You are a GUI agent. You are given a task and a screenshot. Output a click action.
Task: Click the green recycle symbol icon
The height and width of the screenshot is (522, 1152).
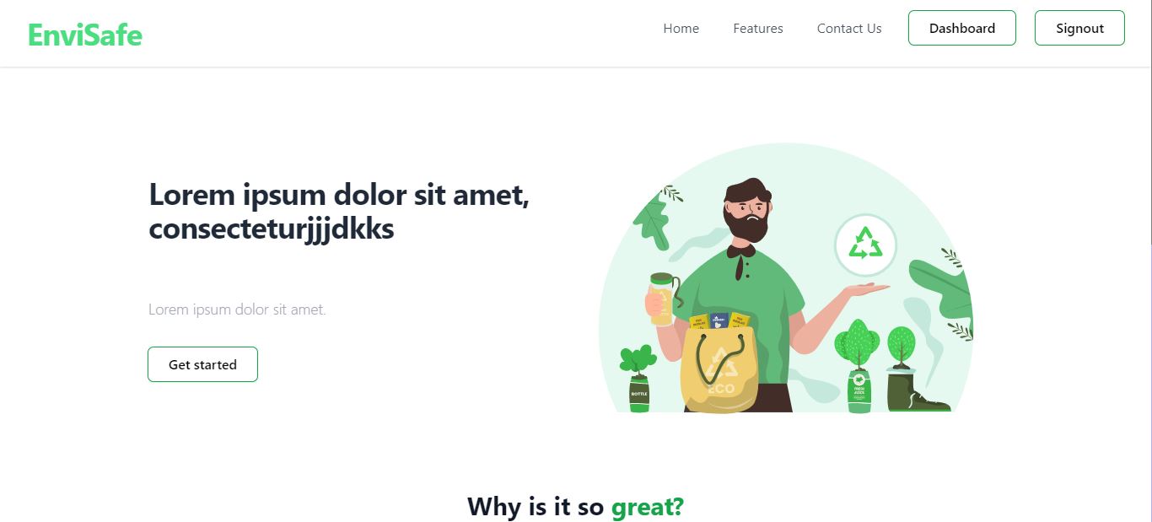(x=865, y=245)
